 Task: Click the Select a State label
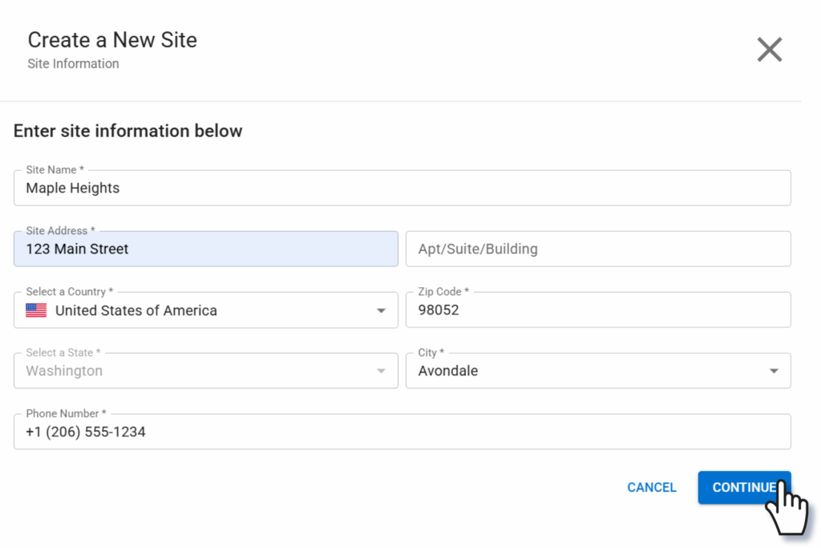tap(63, 353)
